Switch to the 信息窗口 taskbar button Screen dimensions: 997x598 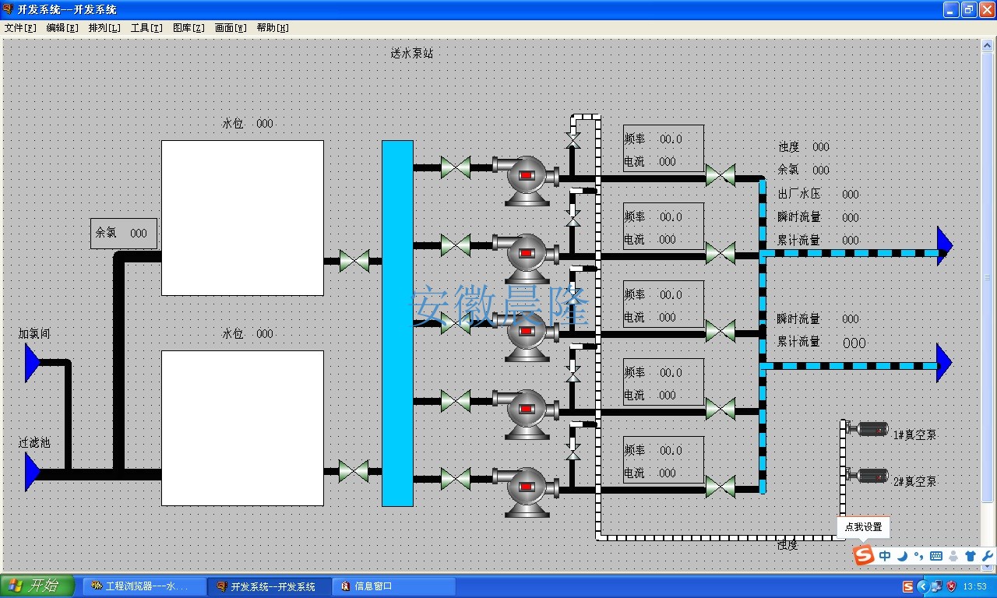point(394,586)
